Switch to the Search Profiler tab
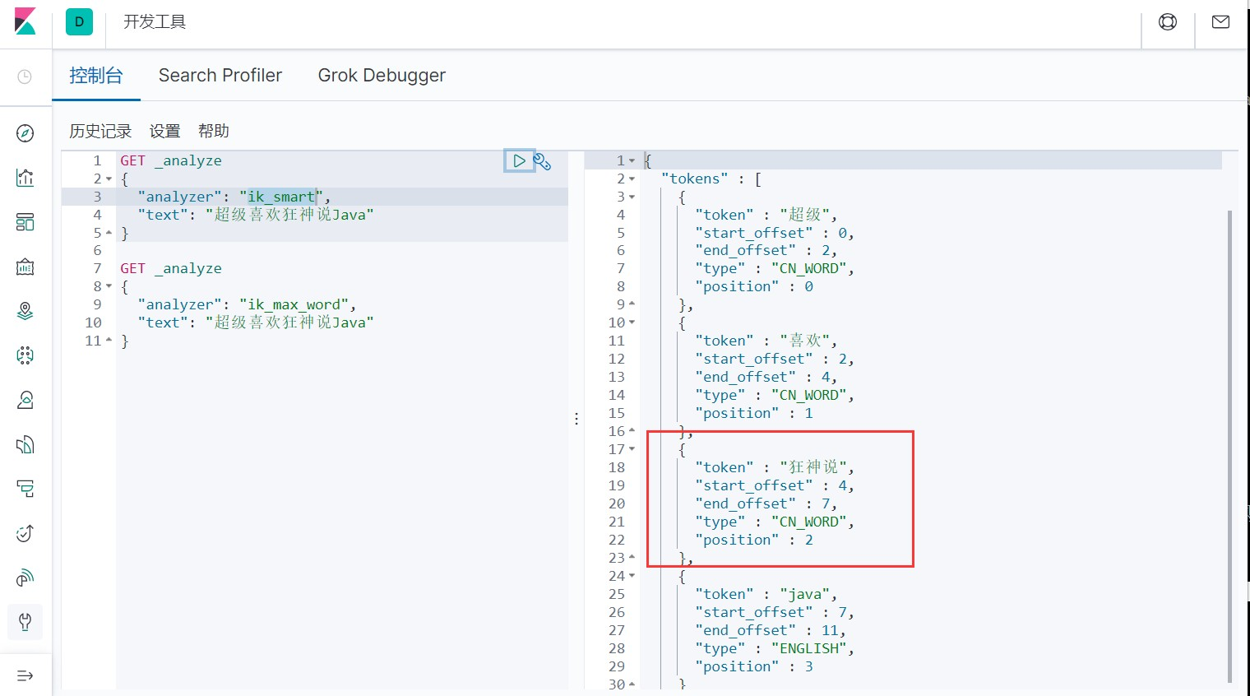Image resolution: width=1250 pixels, height=696 pixels. [x=220, y=76]
